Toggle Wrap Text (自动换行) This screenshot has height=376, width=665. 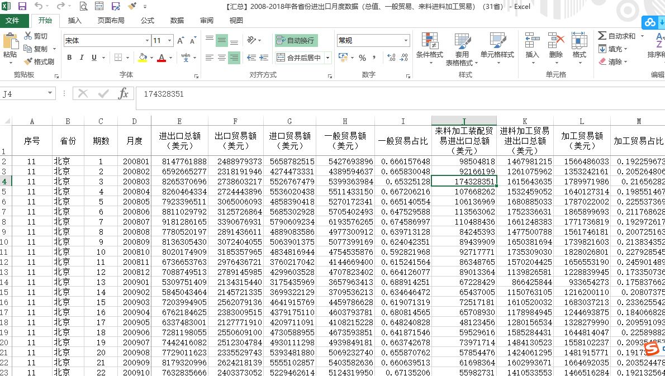coord(296,41)
